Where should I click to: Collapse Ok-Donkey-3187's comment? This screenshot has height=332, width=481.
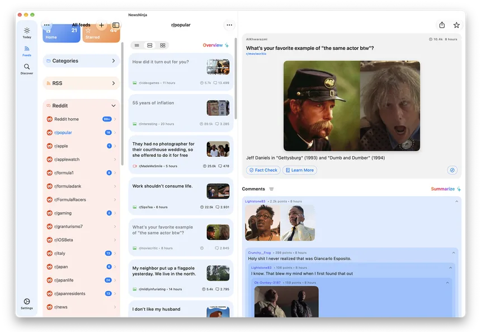pos(447,283)
